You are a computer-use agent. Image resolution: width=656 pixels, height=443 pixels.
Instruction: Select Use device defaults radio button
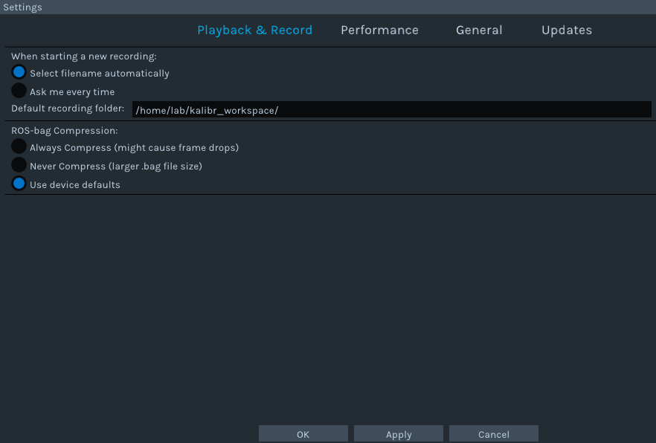click(x=19, y=183)
